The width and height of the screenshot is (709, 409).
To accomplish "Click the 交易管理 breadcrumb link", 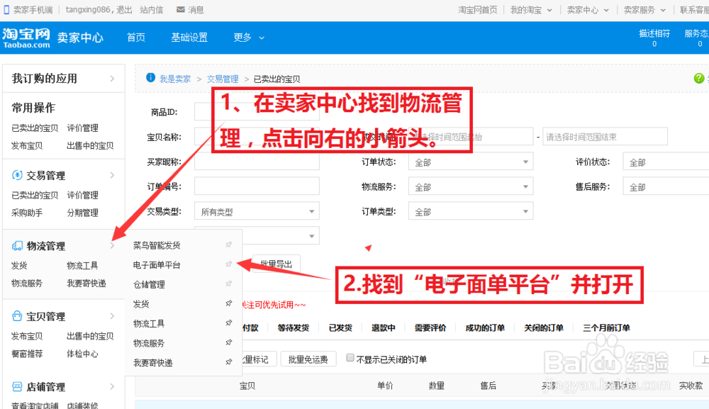I will pos(223,79).
